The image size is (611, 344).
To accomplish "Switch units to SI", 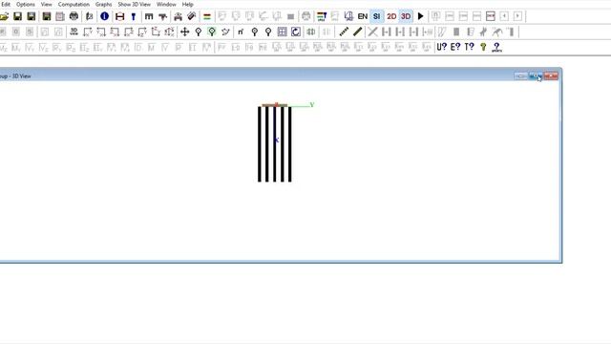I will [x=376, y=16].
